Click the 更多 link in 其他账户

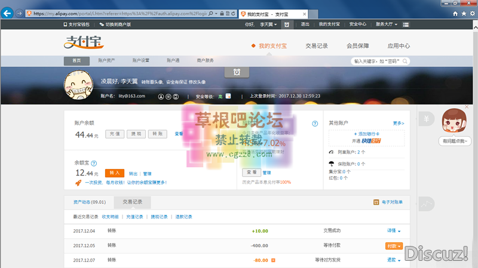(399, 123)
